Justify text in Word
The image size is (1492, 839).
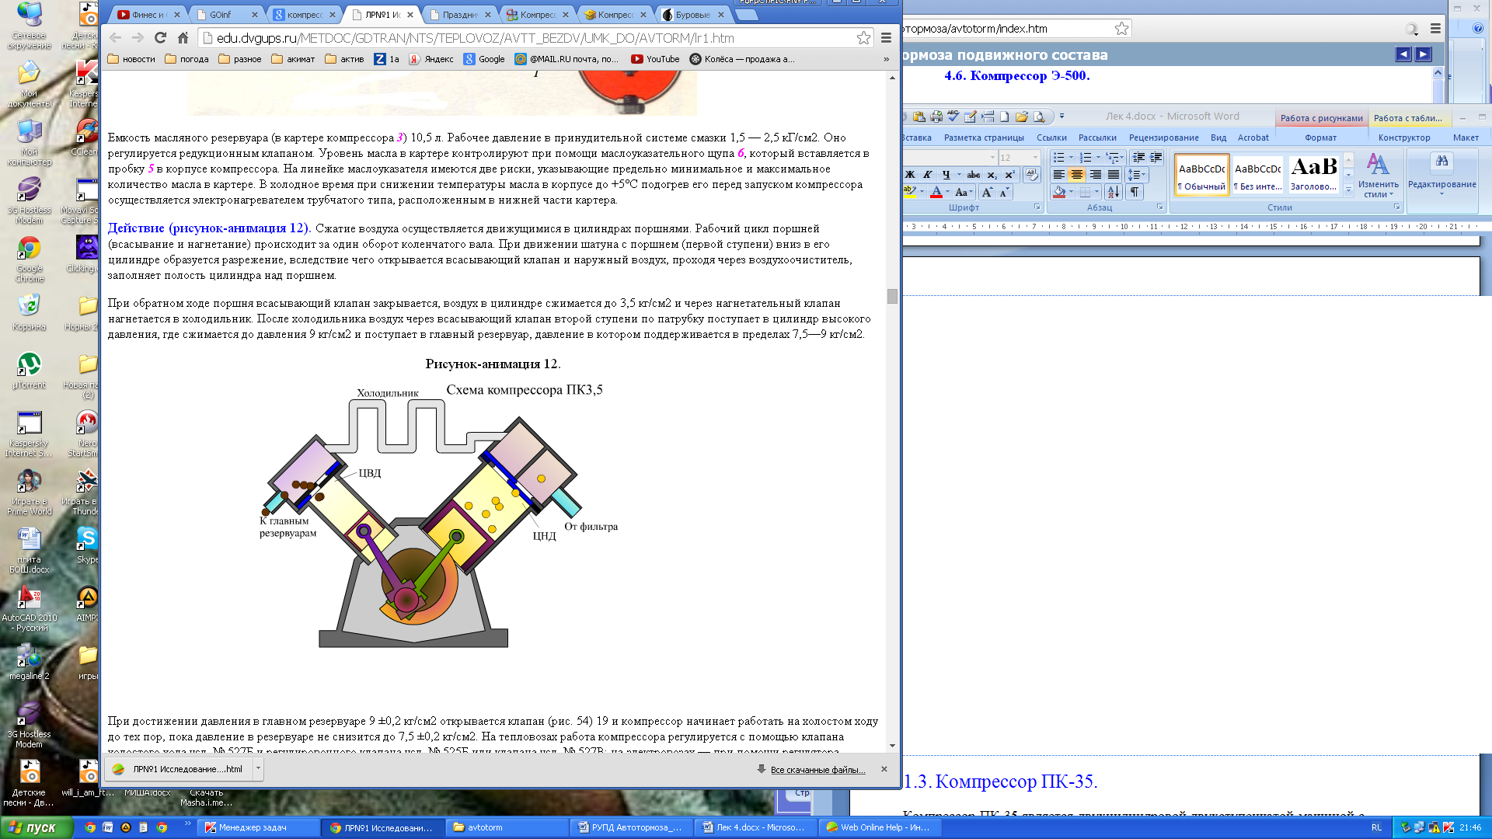tap(1114, 175)
